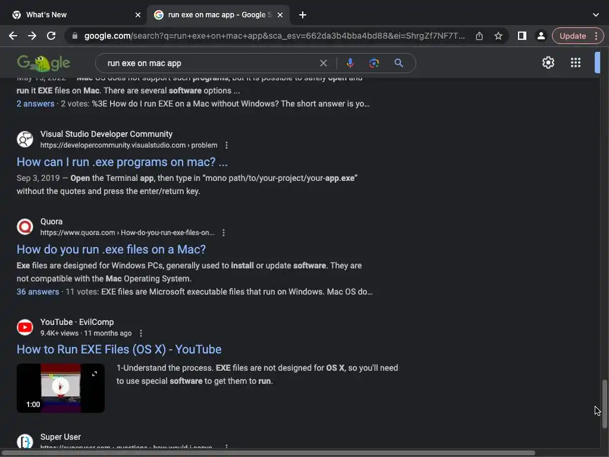This screenshot has width=609, height=457.
Task: Select the run exe on mac app tab
Action: [219, 15]
